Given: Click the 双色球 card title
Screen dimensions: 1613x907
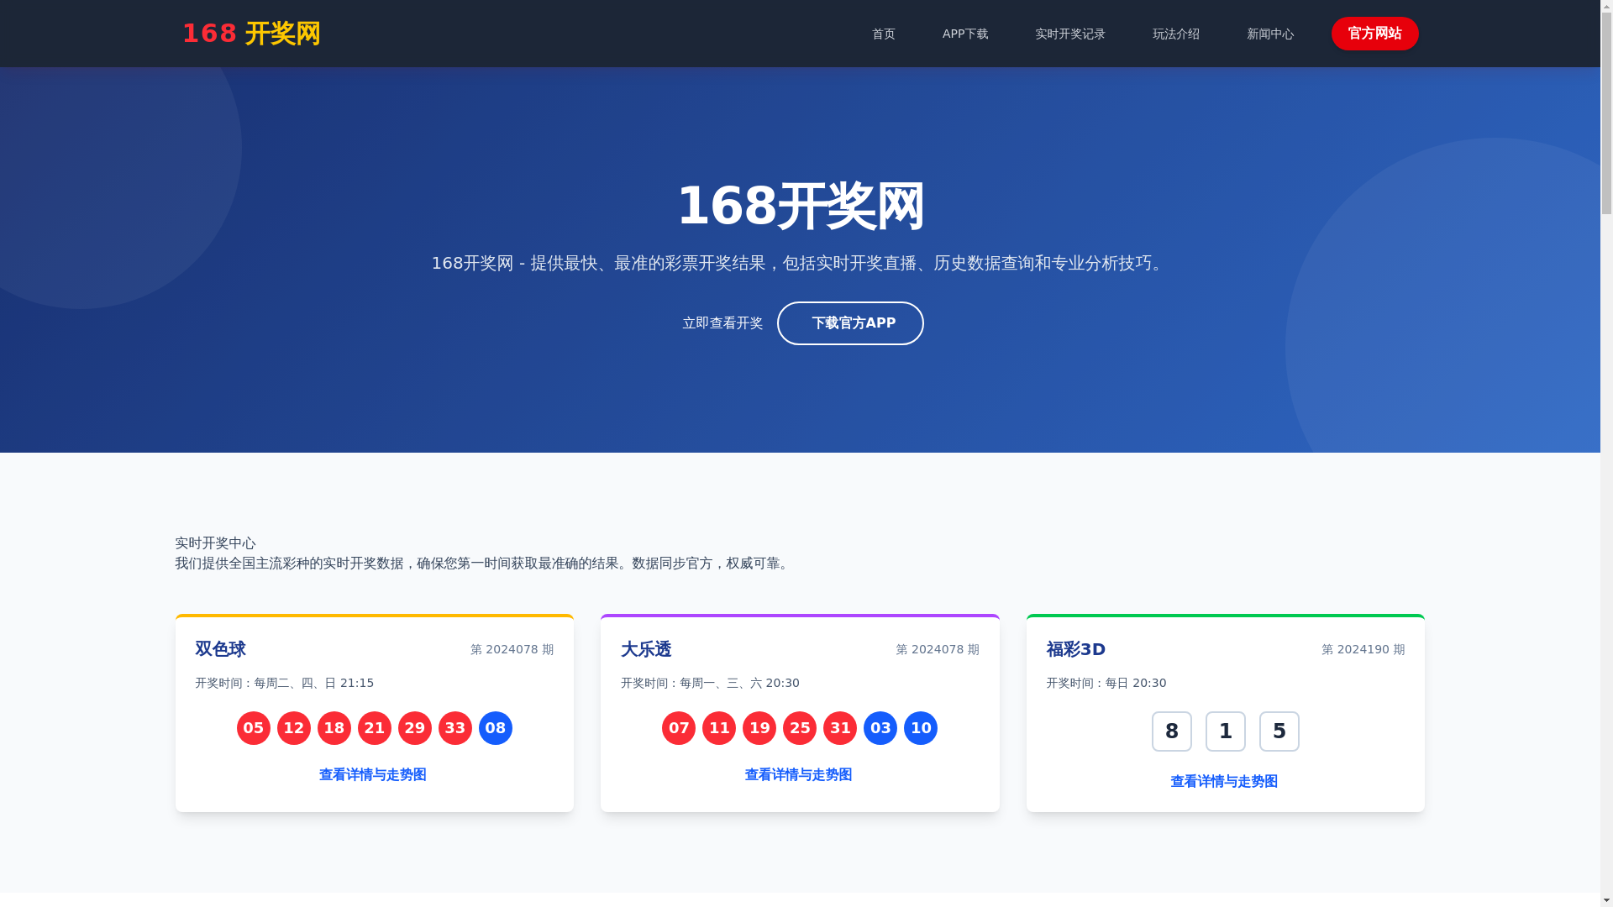Looking at the screenshot, I should coord(220,649).
